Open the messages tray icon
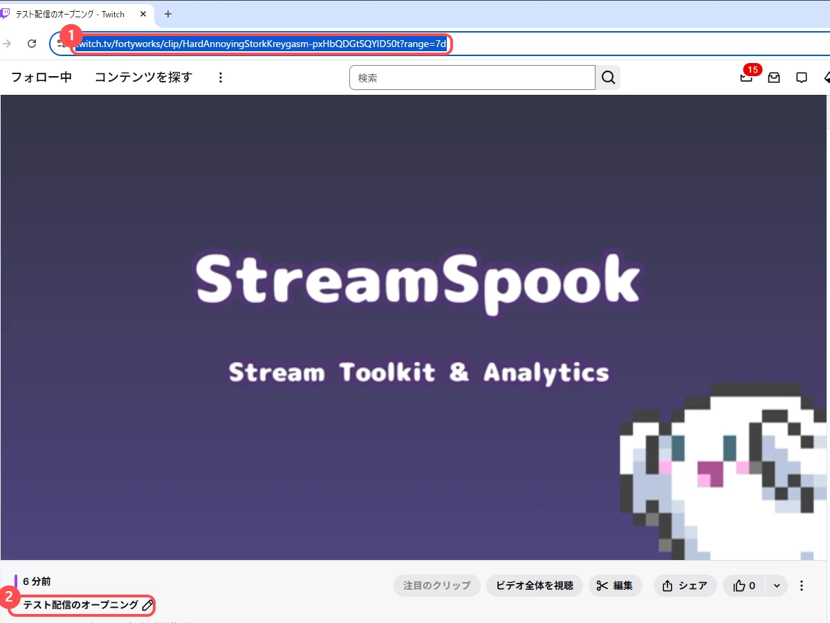 (774, 78)
